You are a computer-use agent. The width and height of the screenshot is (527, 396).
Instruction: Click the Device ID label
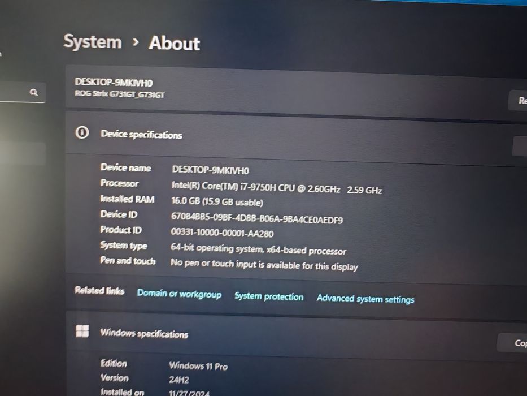(x=119, y=214)
